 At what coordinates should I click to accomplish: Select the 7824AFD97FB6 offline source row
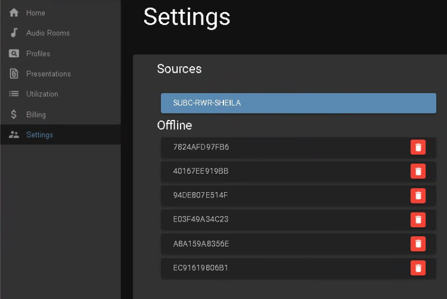pyautogui.click(x=201, y=147)
